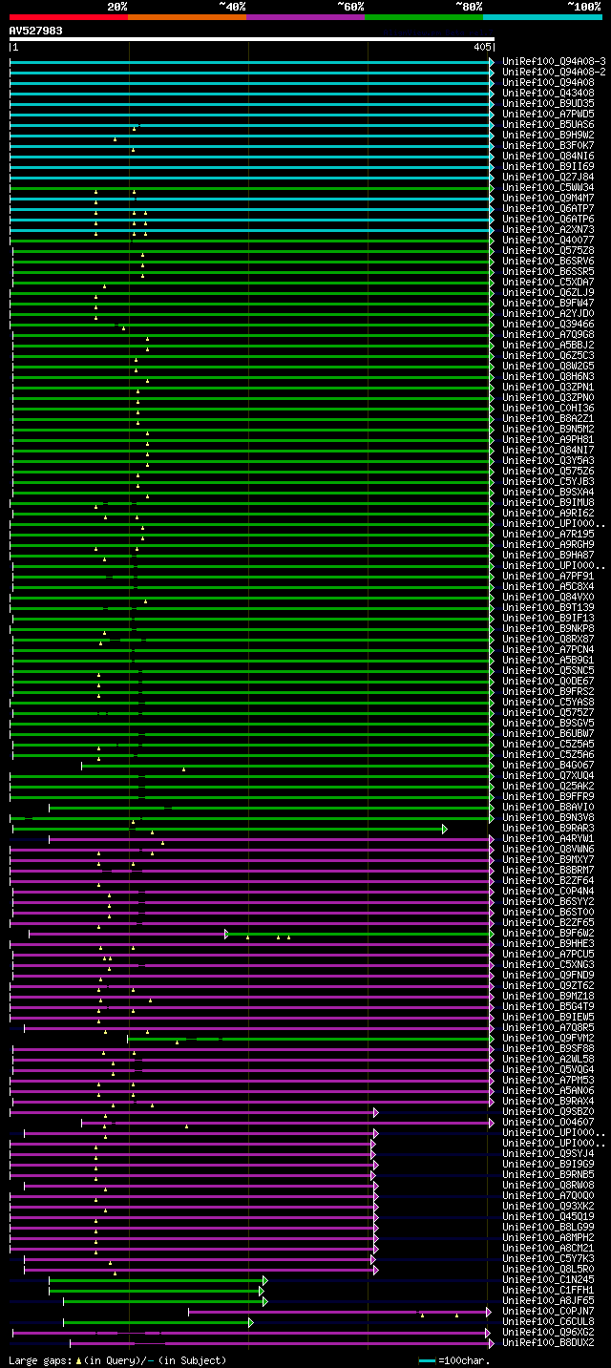Click the UniRef100_B9RAR3 label
This screenshot has height=1368, width=611.
[x=548, y=828]
